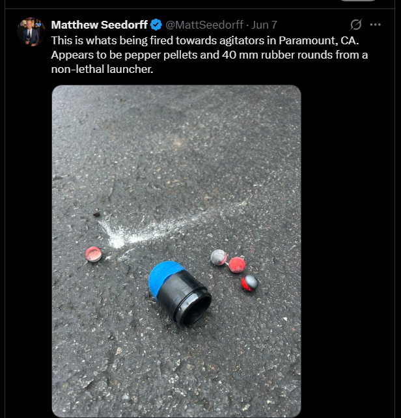The height and width of the screenshot is (418, 401).
Task: Visit the @MattSeedorff handle link
Action: point(204,25)
